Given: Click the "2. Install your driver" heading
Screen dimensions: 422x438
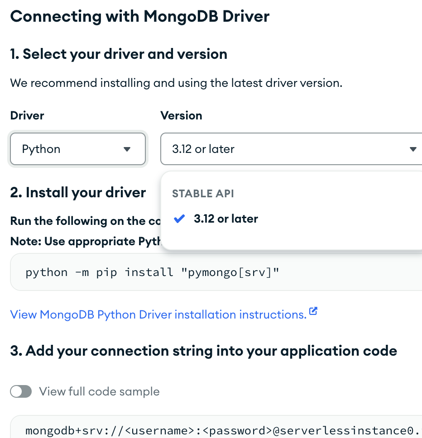Looking at the screenshot, I should click(78, 192).
